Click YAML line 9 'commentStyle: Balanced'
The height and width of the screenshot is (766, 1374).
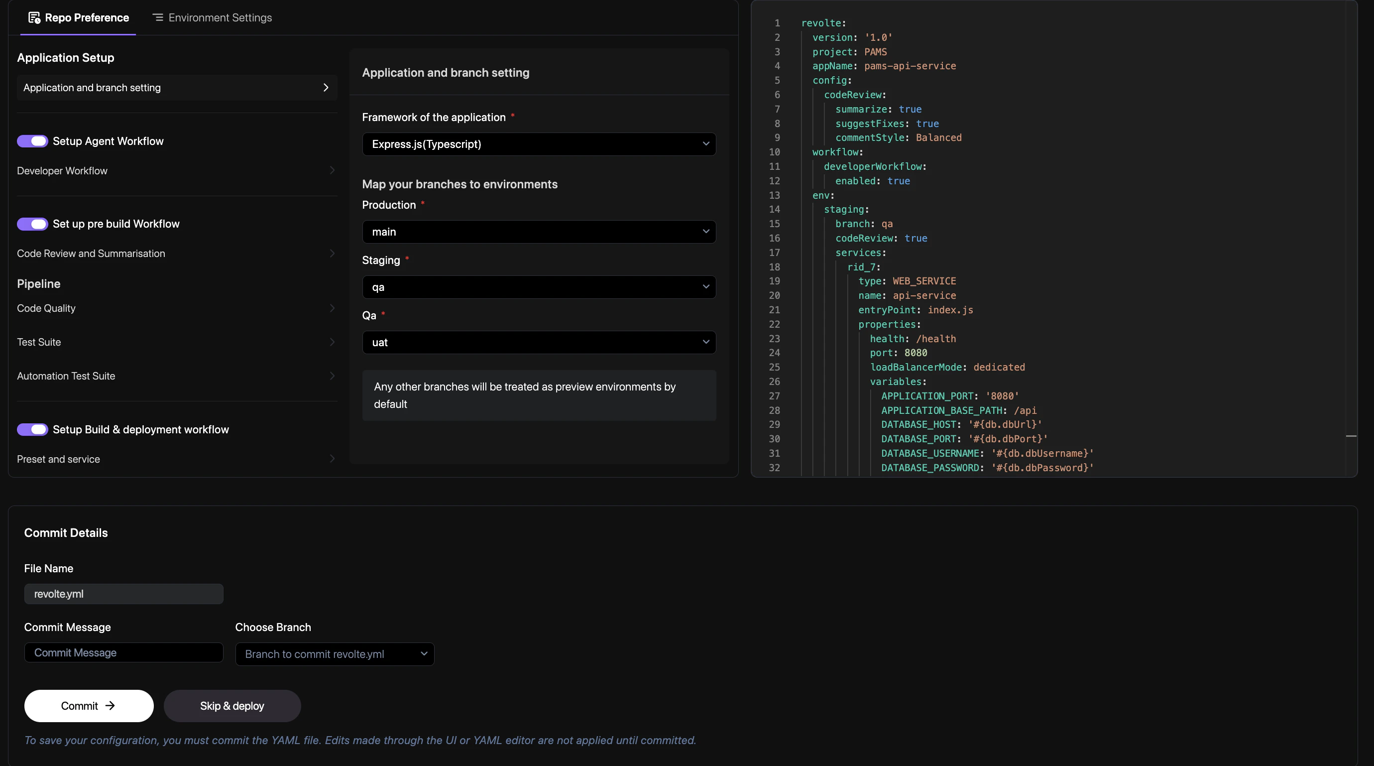pos(898,138)
